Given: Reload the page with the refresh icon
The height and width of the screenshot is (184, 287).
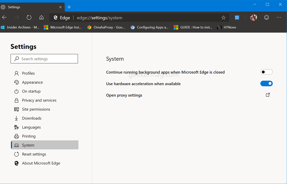Looking at the screenshot, I should [29, 17].
